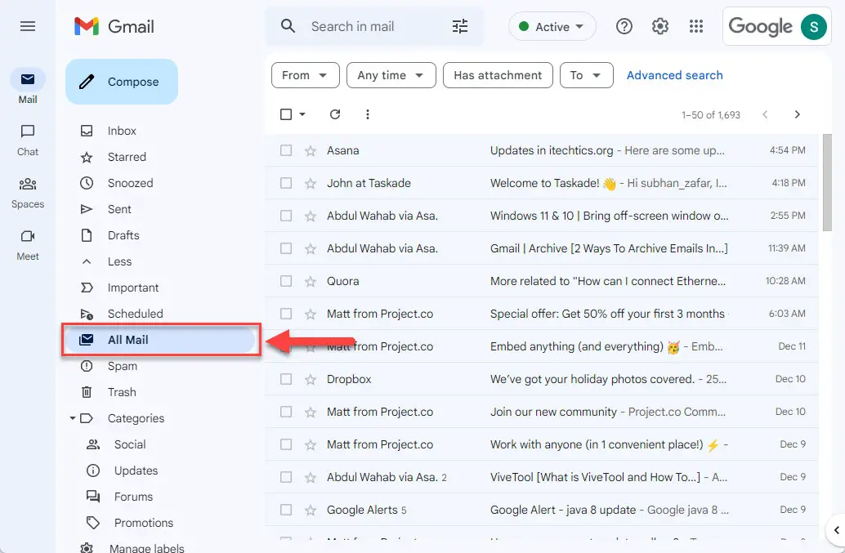Open the Updates category
Viewport: 845px width, 553px height.
[x=136, y=470]
